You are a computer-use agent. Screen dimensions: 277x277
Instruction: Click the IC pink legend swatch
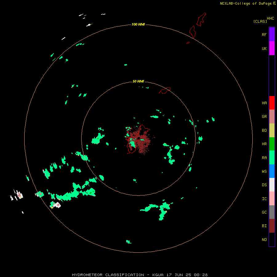(272, 199)
